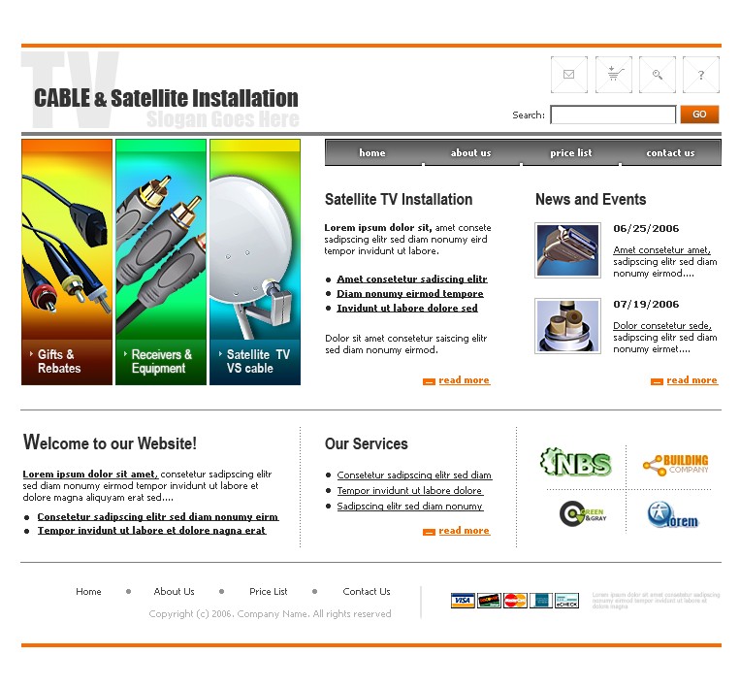Screen dimensions: 740x688
Task: Follow Consetetur sadipscing elitr sed diam nonumy eirm
Action: click(158, 516)
